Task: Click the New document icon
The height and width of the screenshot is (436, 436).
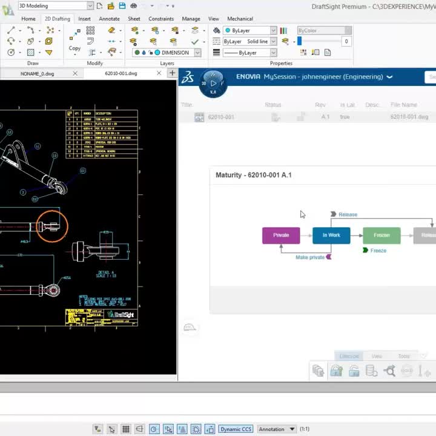Action: pyautogui.click(x=99, y=5)
